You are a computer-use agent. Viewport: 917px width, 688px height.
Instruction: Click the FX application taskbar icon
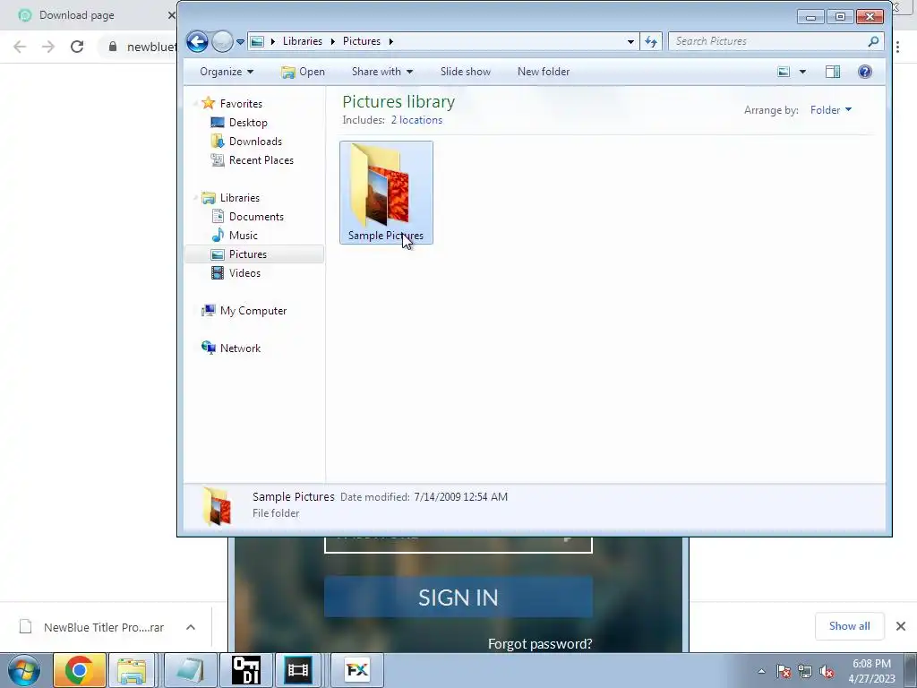pyautogui.click(x=357, y=670)
